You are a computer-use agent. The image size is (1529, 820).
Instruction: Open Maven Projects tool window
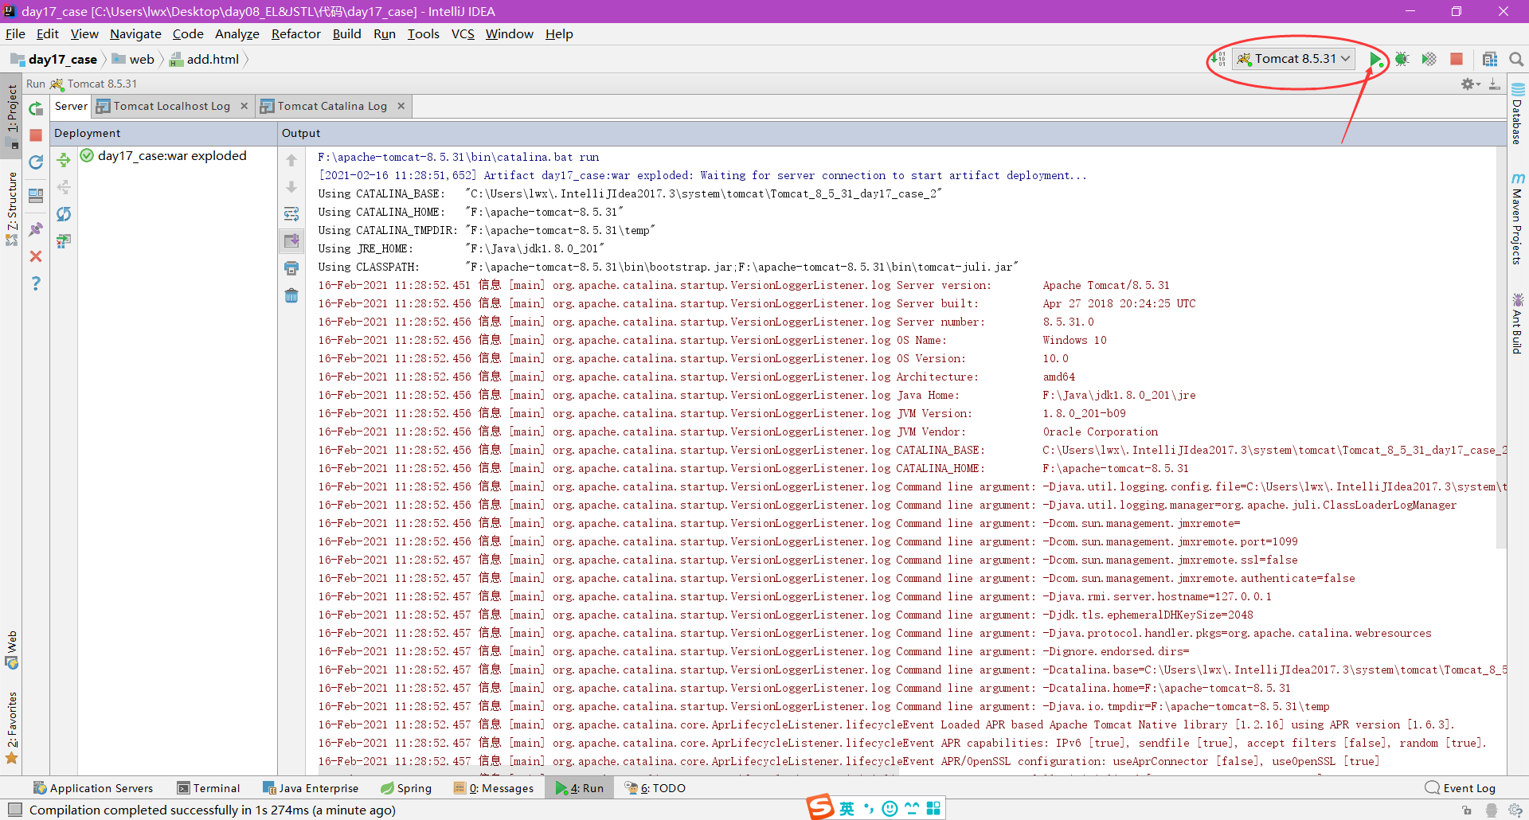1518,219
